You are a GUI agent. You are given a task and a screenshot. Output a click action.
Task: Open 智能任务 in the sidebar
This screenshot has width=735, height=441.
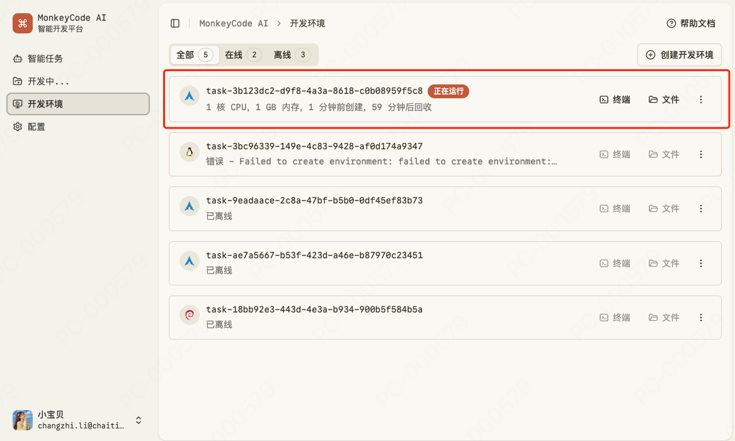pos(78,59)
